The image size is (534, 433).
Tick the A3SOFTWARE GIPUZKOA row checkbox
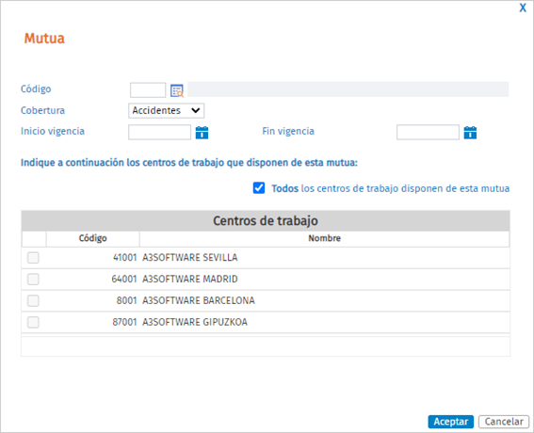[33, 322]
